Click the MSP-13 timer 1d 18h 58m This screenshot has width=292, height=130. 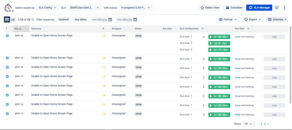tap(219, 115)
